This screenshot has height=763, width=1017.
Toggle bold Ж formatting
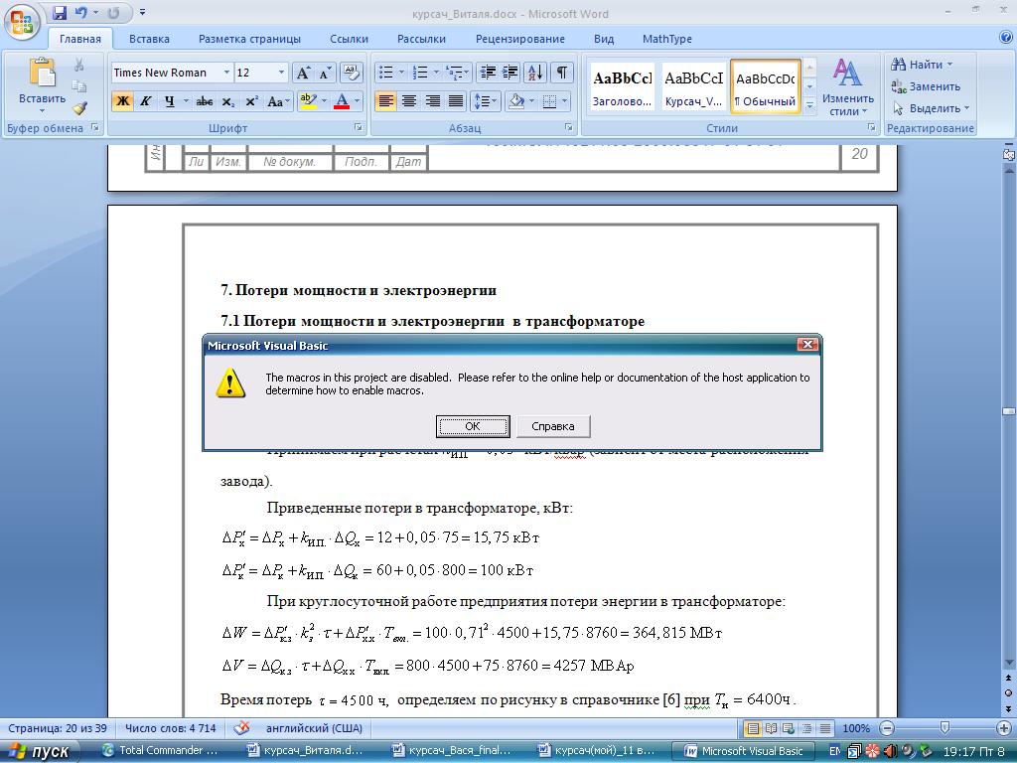tap(122, 101)
